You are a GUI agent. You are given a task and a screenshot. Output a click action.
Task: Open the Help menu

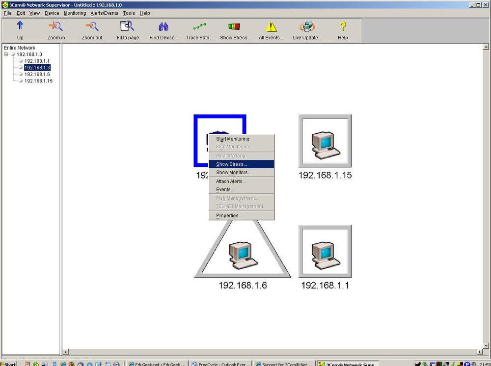point(145,13)
